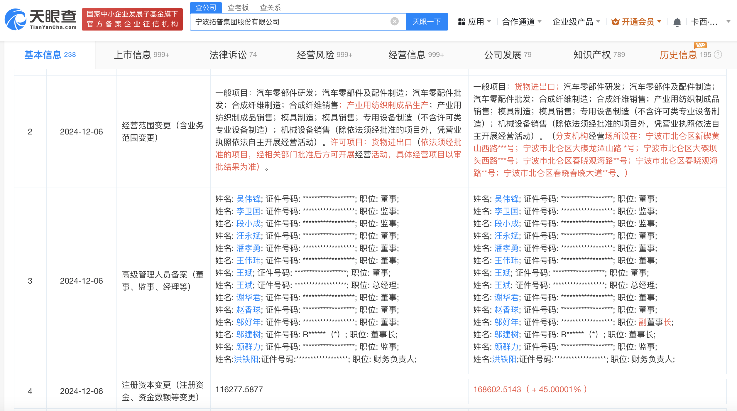Open 邬建树 link in the after-change column

click(507, 334)
